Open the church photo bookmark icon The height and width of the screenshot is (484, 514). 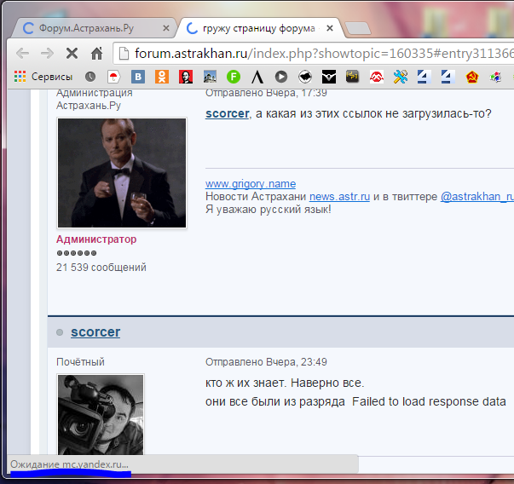tap(210, 77)
